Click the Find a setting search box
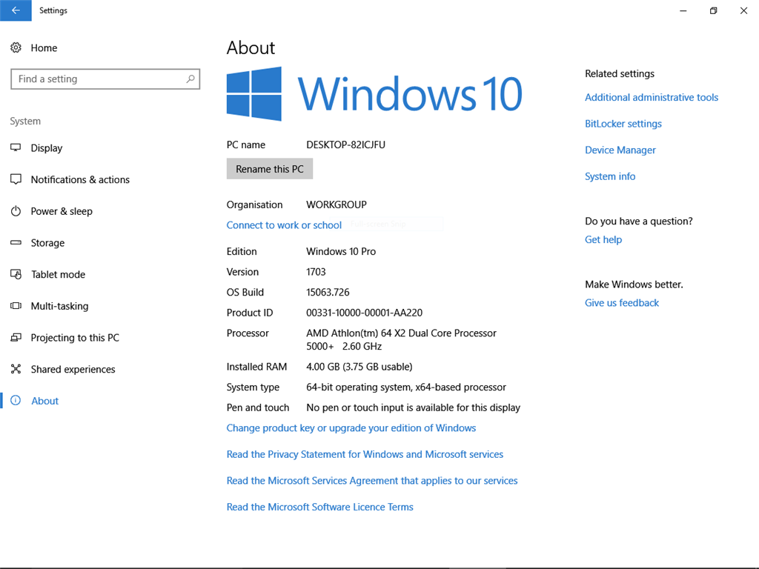 (x=105, y=79)
